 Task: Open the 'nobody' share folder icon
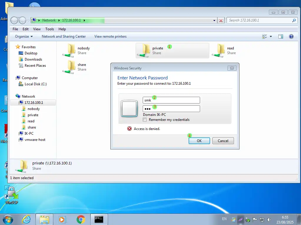[69, 50]
